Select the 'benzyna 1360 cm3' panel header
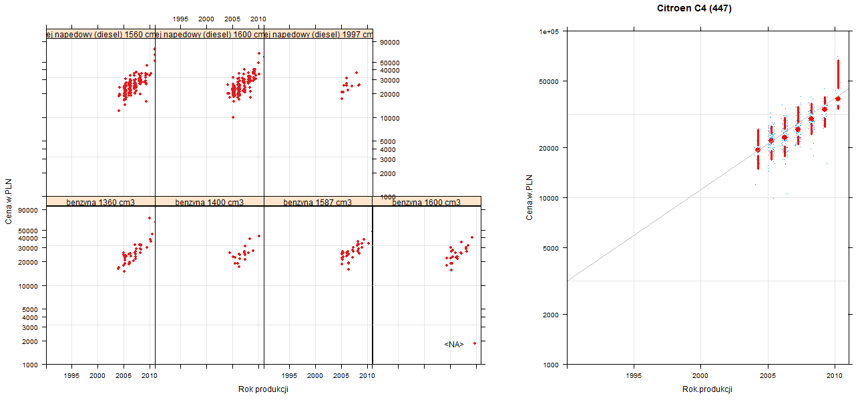Image resolution: width=868 pixels, height=400 pixels. 101,202
